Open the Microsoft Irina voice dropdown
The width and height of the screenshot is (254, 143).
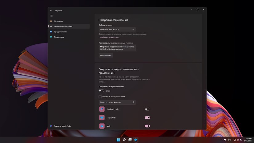117,29
